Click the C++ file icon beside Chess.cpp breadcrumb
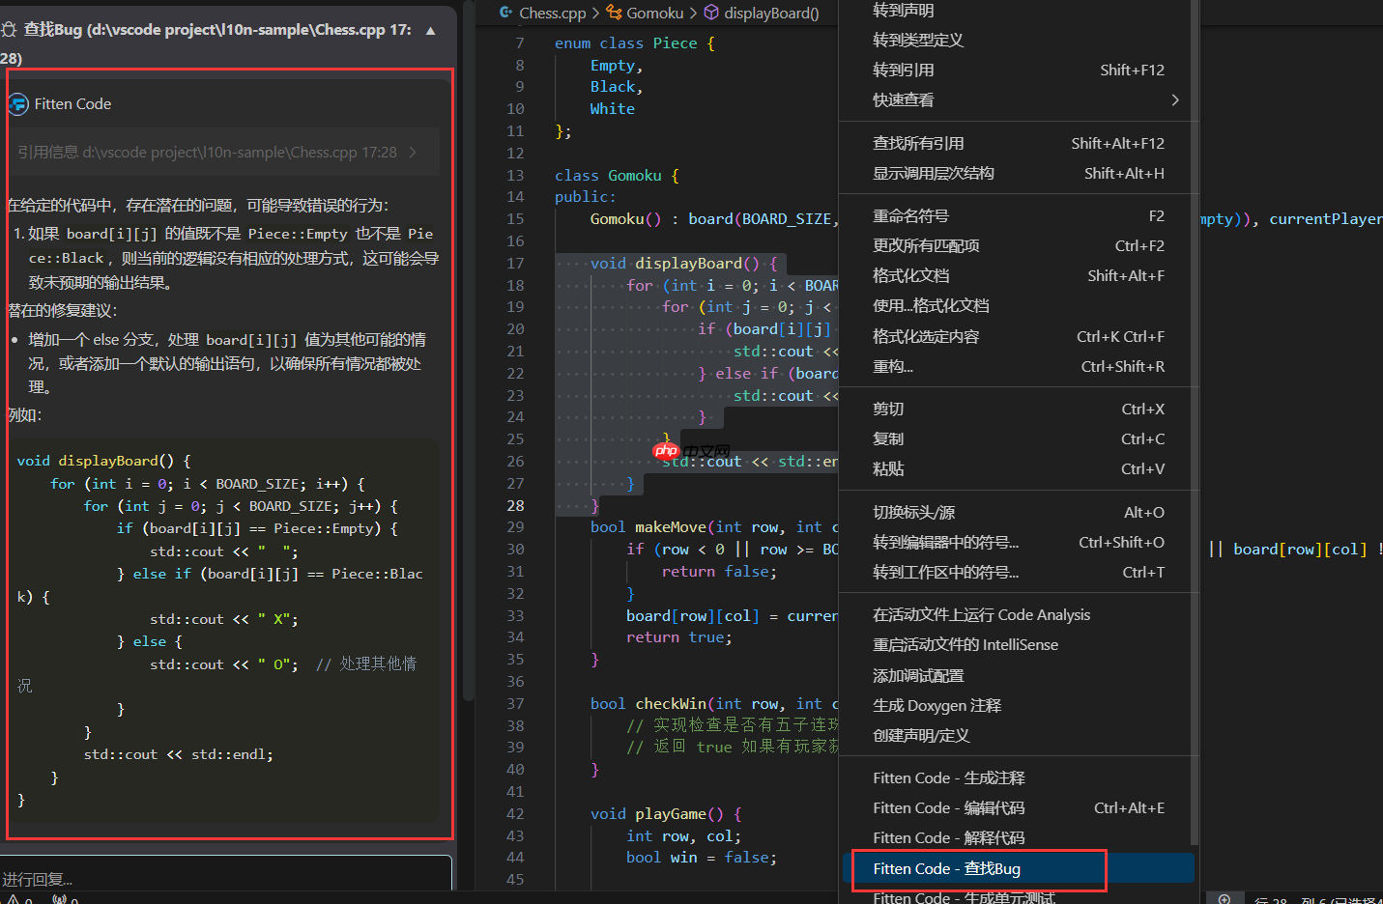Image resolution: width=1383 pixels, height=904 pixels. point(505,13)
